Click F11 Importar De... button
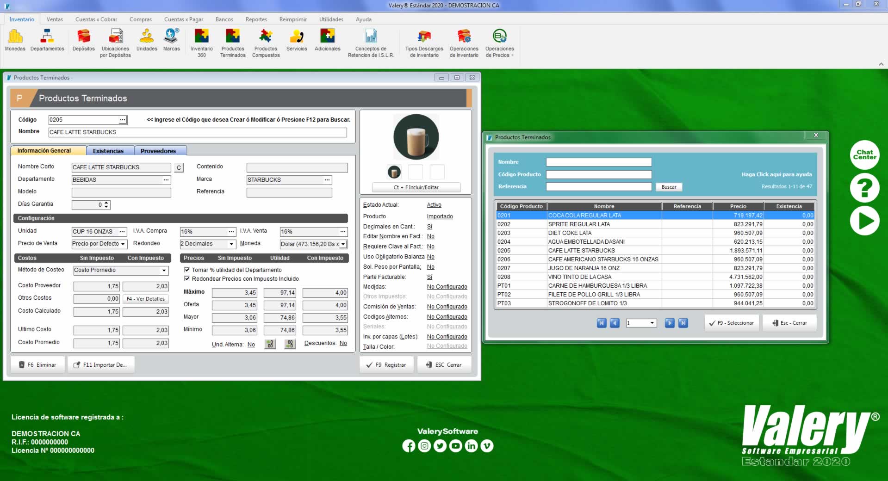The height and width of the screenshot is (481, 888). click(101, 365)
